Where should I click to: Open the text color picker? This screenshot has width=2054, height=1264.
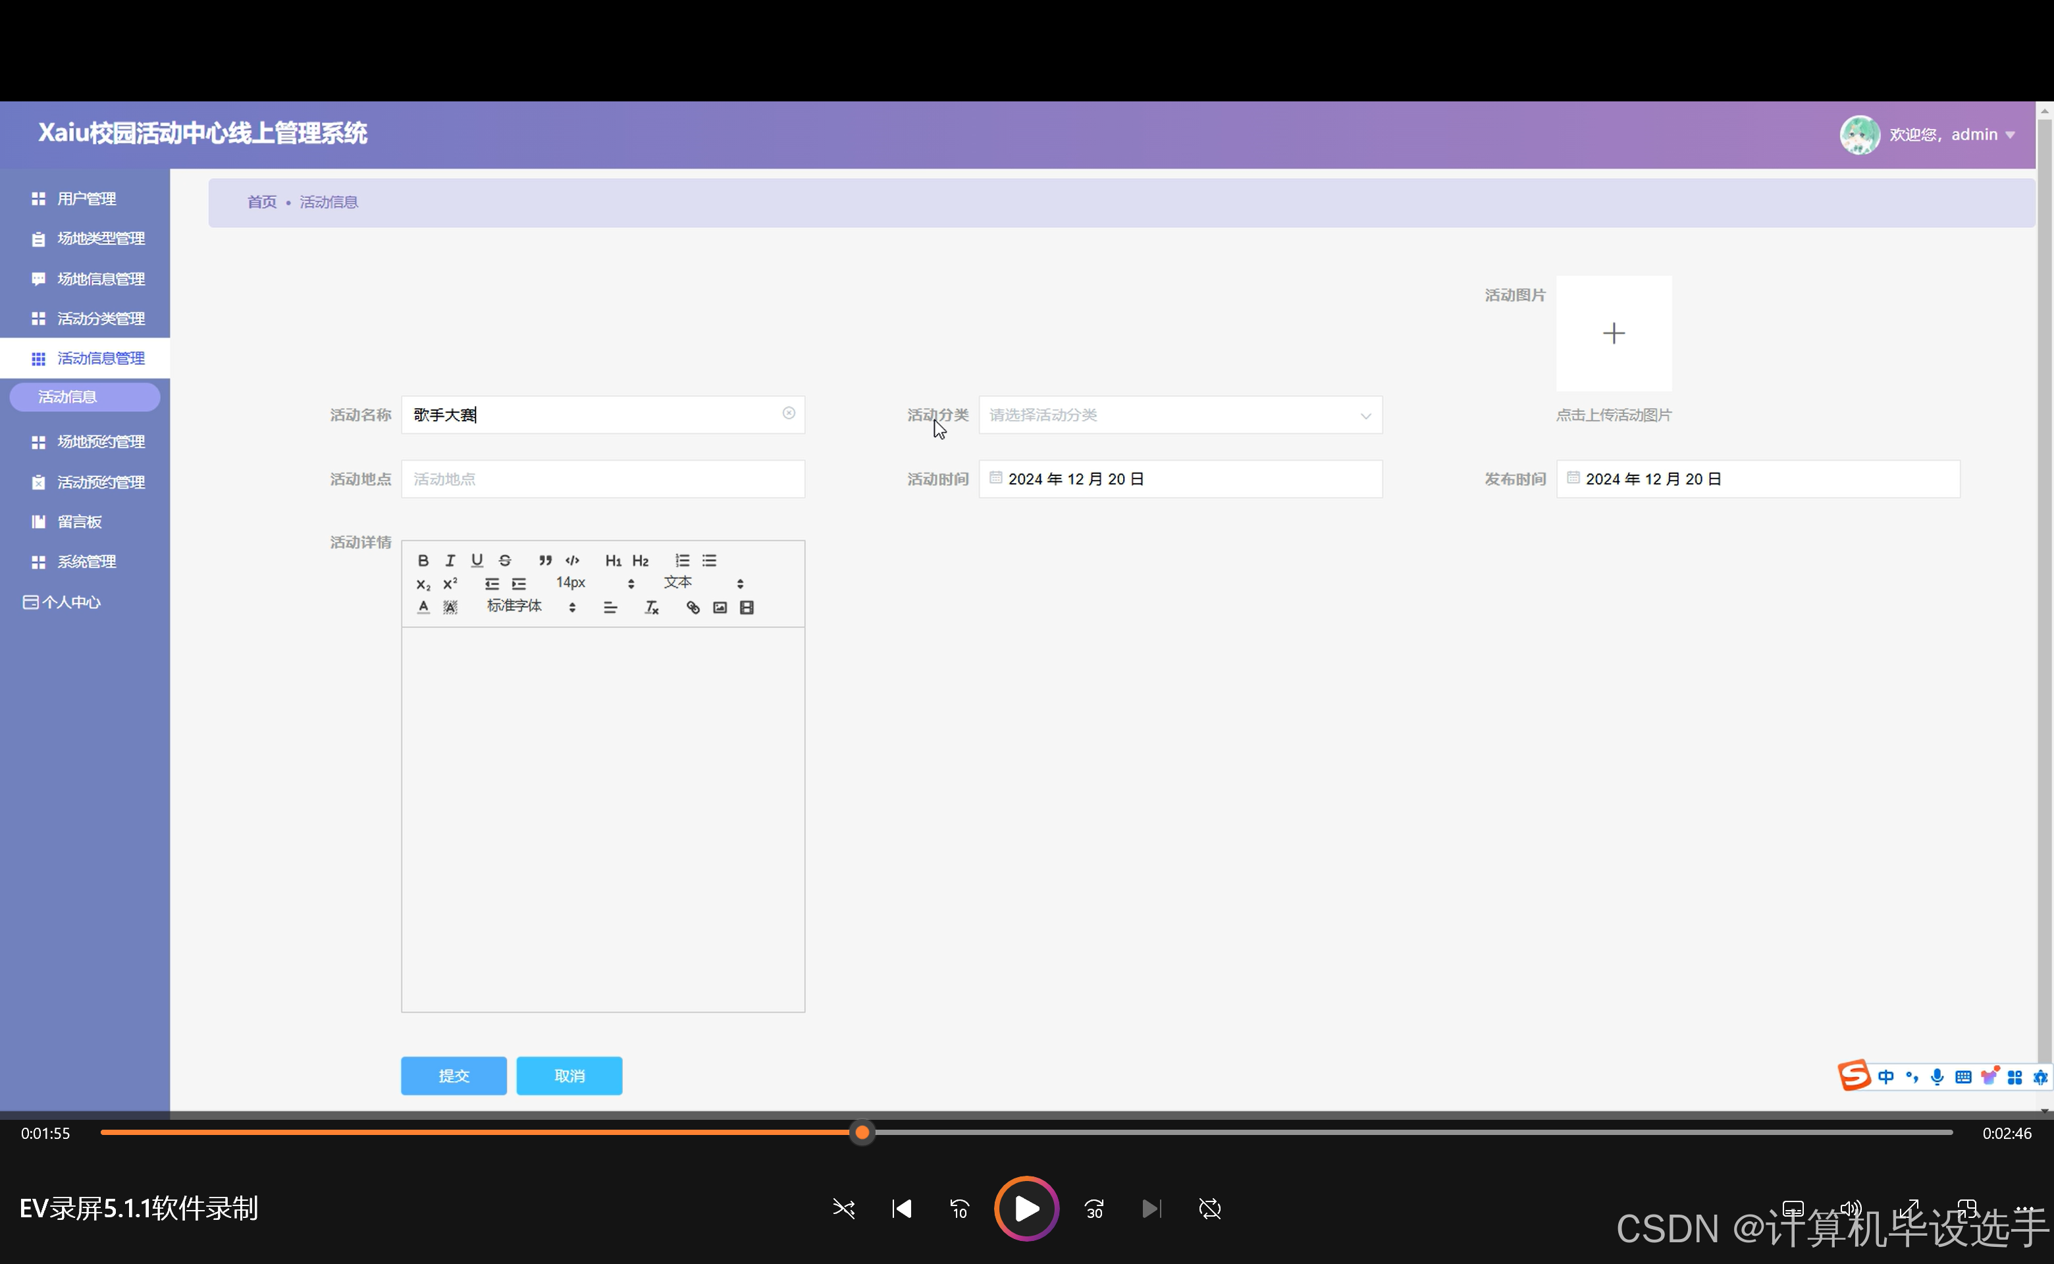click(x=423, y=607)
